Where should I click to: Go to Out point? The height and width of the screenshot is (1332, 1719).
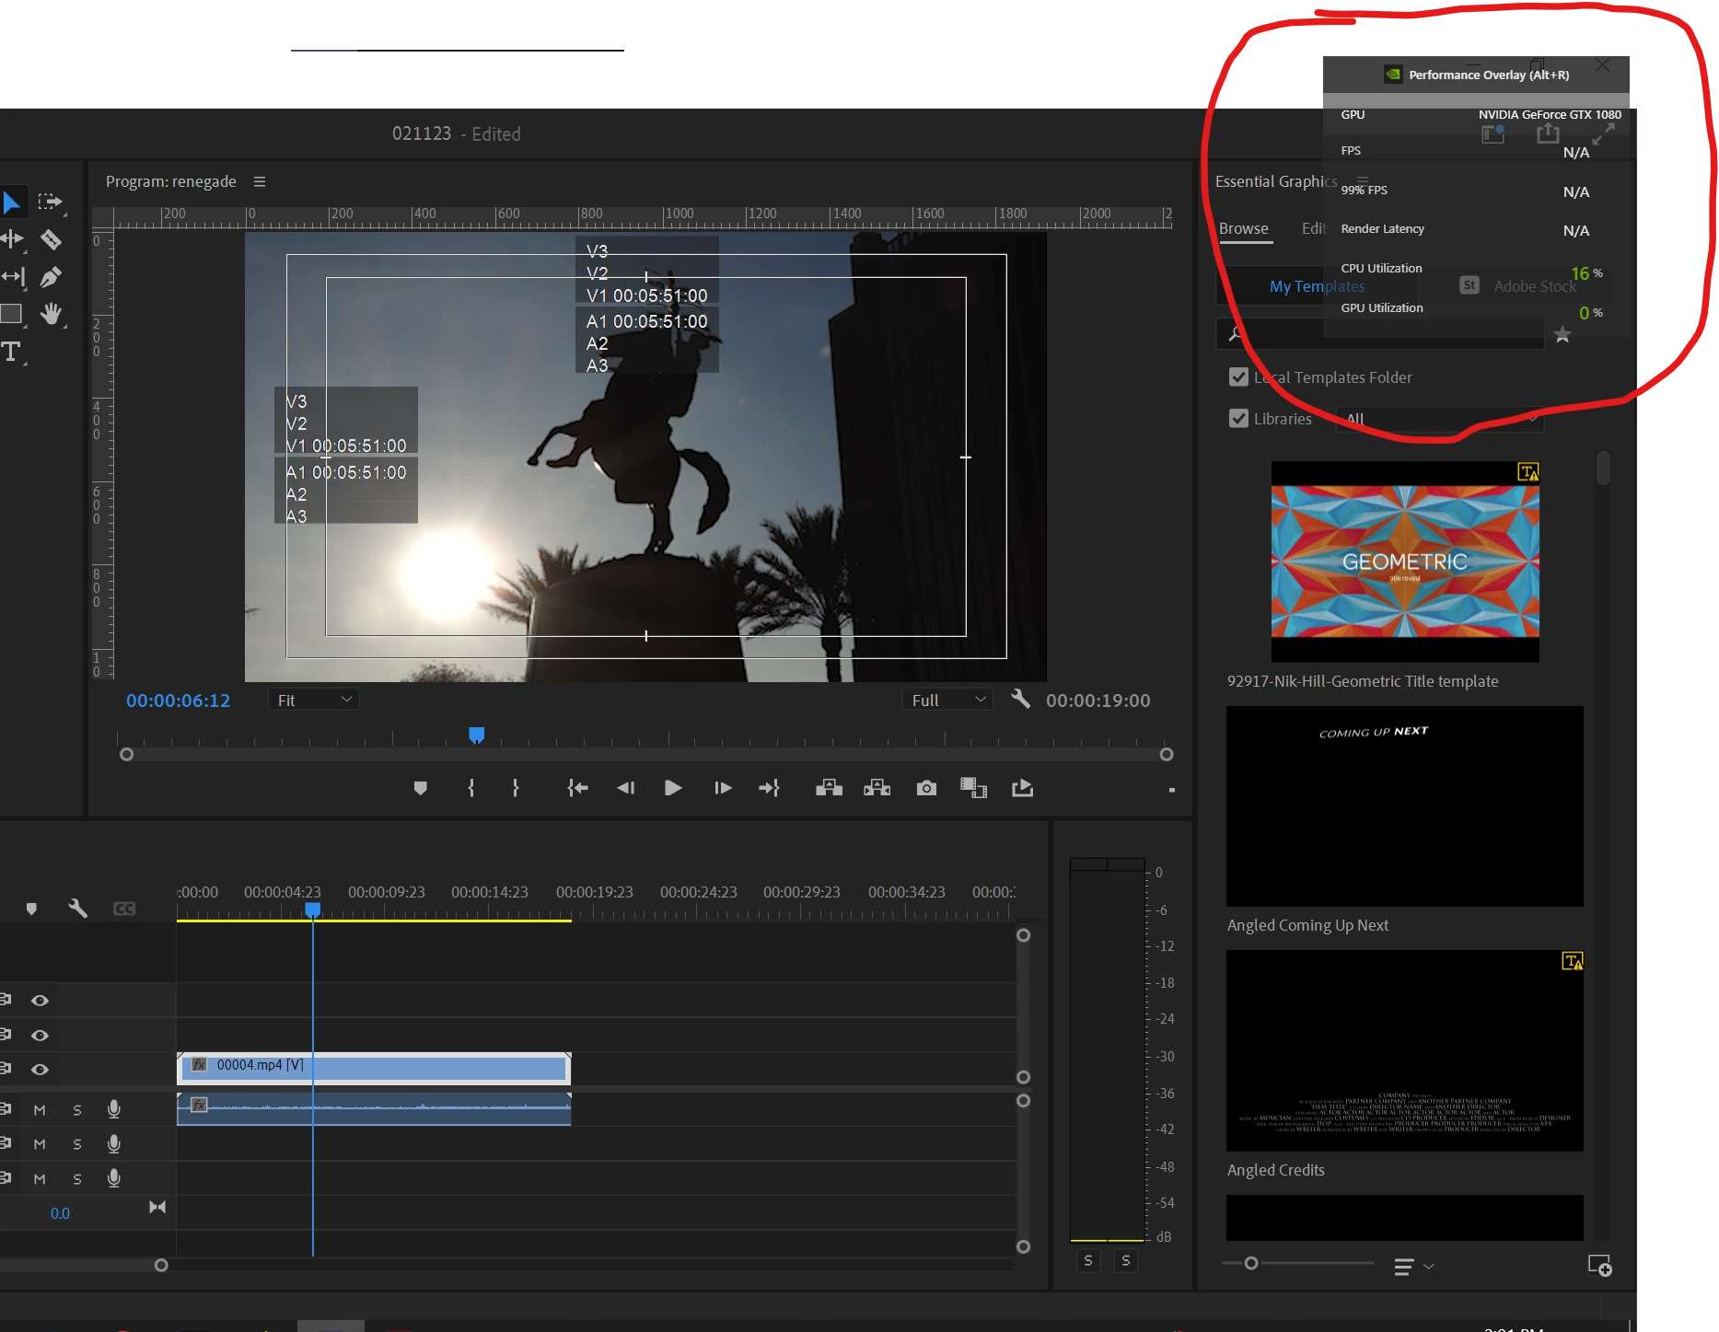coord(770,788)
